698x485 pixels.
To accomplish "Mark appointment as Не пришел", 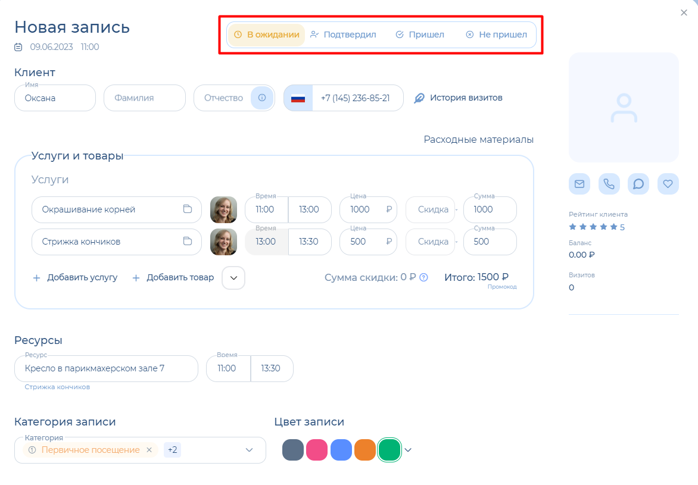I will pos(496,35).
